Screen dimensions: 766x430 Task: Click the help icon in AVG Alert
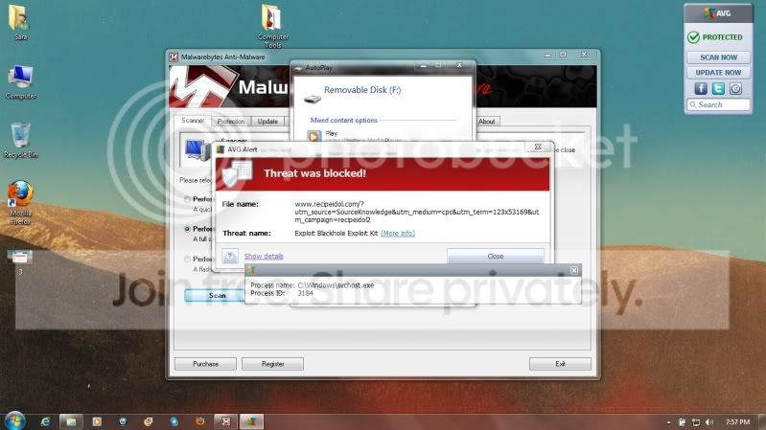coord(230,256)
